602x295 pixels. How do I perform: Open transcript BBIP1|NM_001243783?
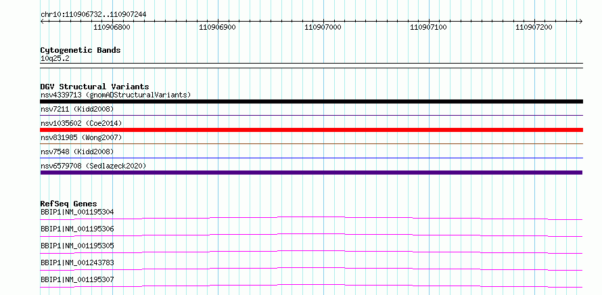77,263
